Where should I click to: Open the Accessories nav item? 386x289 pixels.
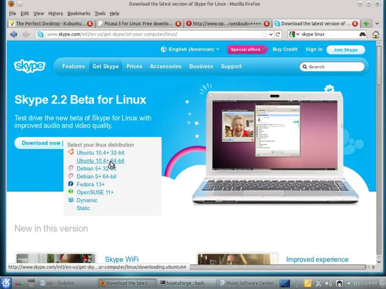tap(165, 67)
